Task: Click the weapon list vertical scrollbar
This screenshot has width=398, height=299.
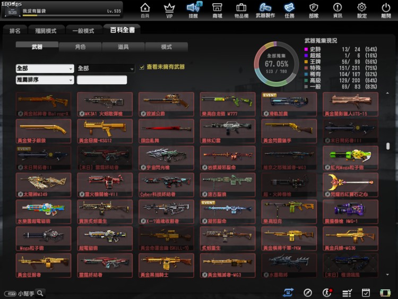Action: pos(388,146)
